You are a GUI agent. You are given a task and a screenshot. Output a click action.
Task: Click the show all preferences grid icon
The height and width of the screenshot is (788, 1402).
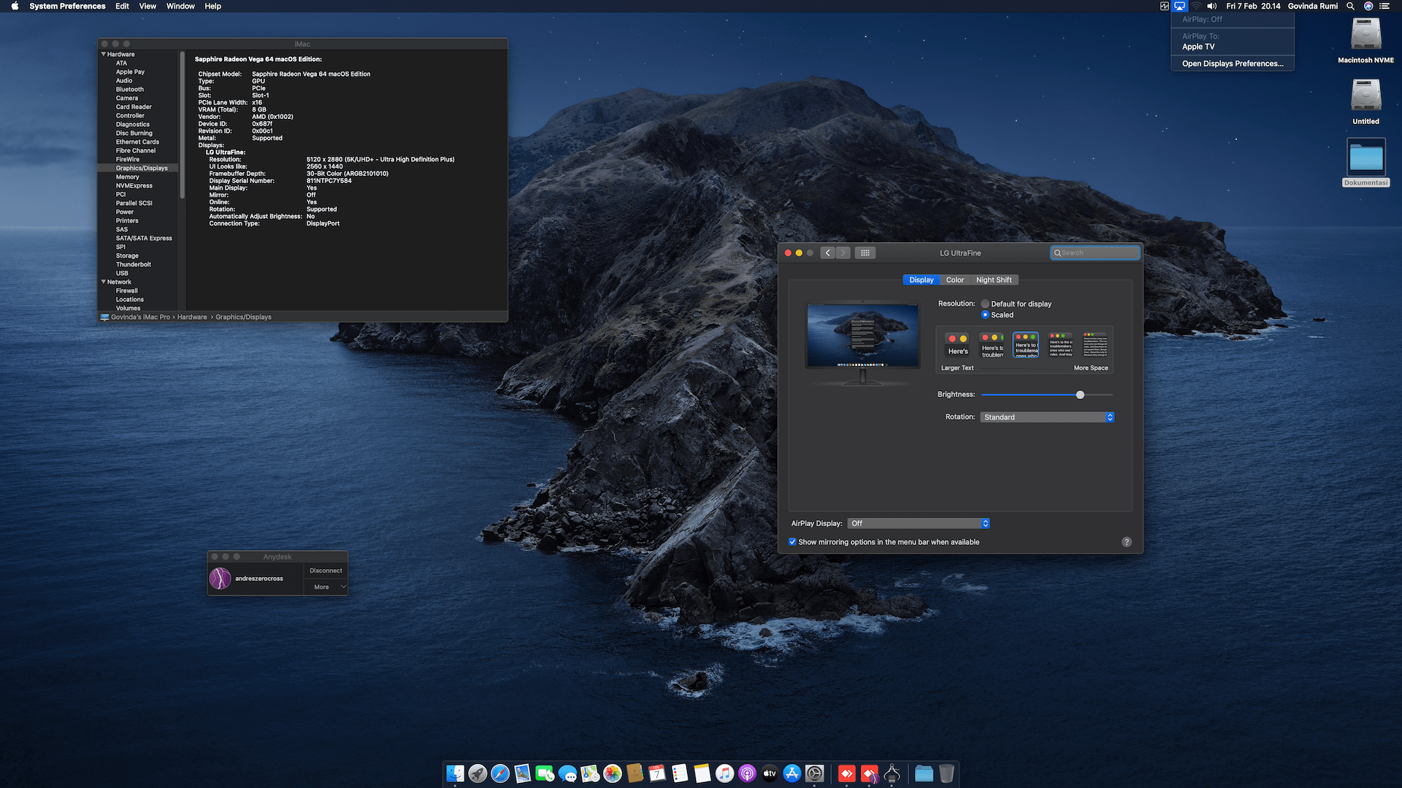(865, 253)
